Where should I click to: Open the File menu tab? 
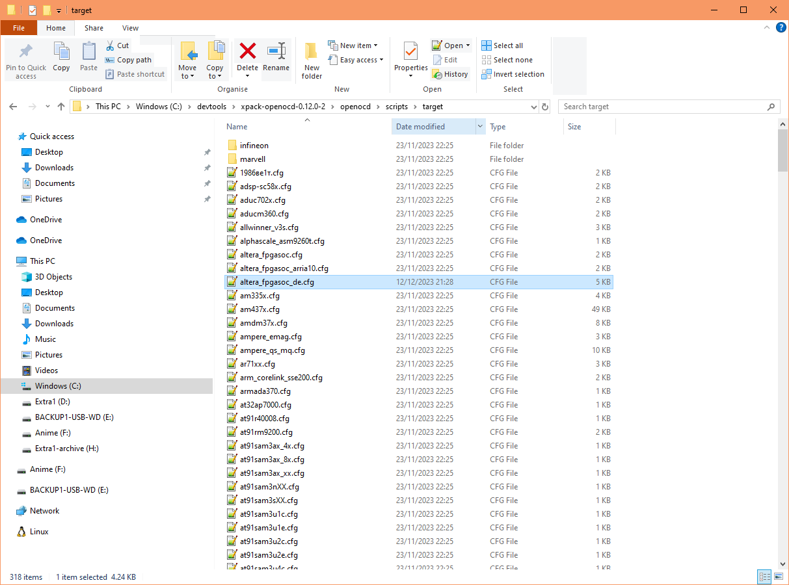pyautogui.click(x=18, y=28)
